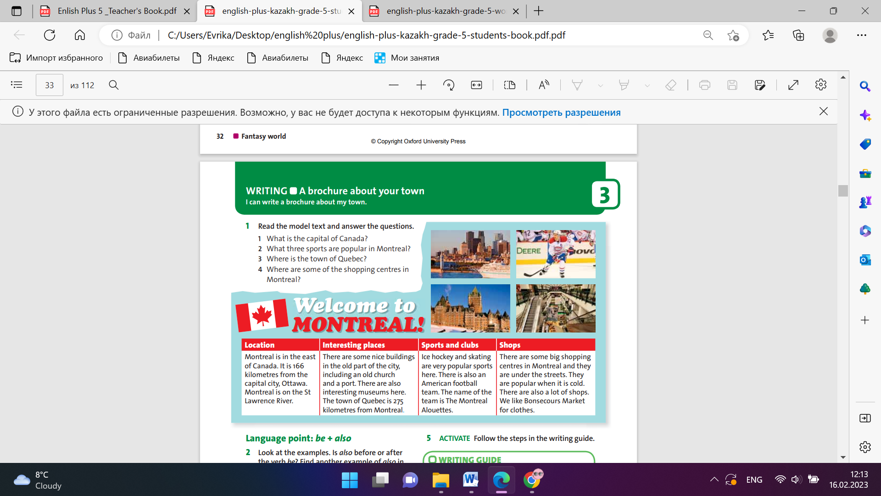This screenshot has height=496, width=881.
Task: Switch to Enlish Plus 5 Teacher's Book tab
Action: click(117, 11)
